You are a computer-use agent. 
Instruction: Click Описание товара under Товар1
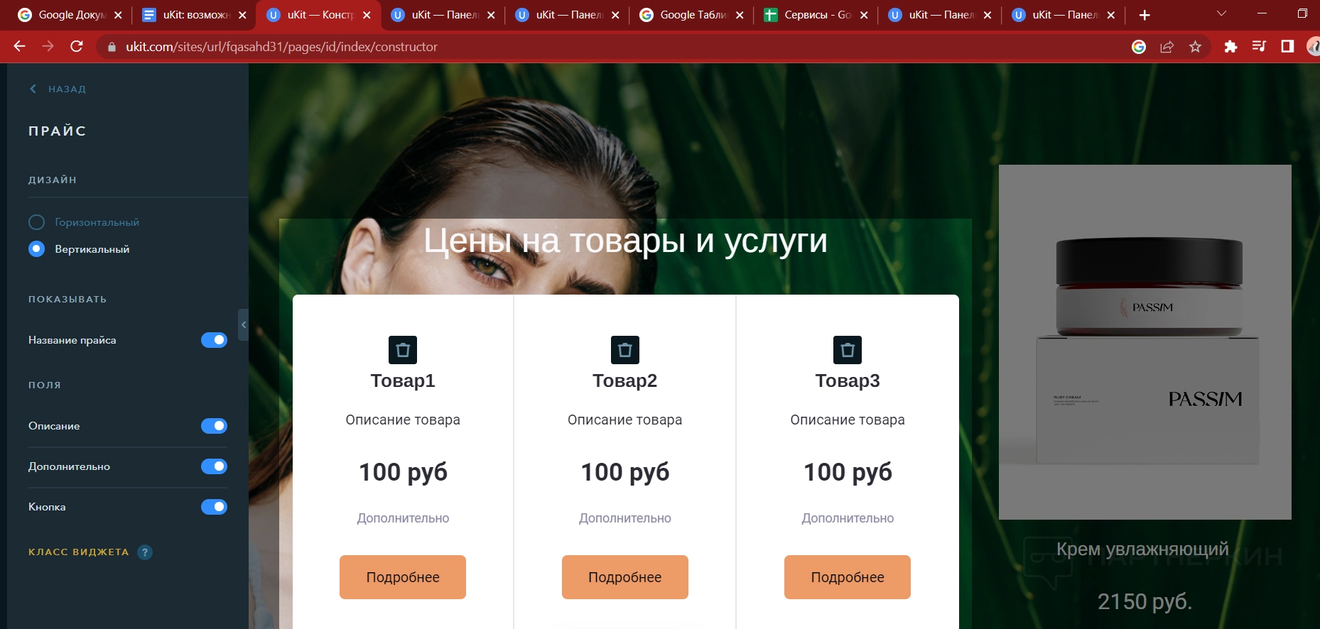click(403, 420)
